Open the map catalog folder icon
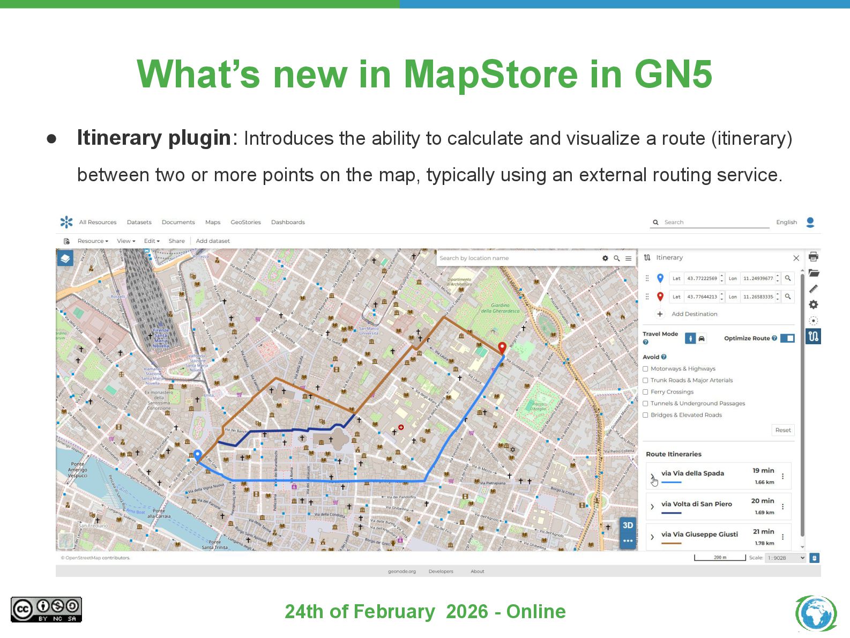This screenshot has width=850, height=638. click(814, 273)
